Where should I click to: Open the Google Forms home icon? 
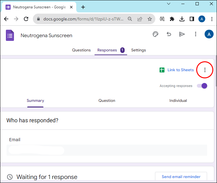point(10,35)
